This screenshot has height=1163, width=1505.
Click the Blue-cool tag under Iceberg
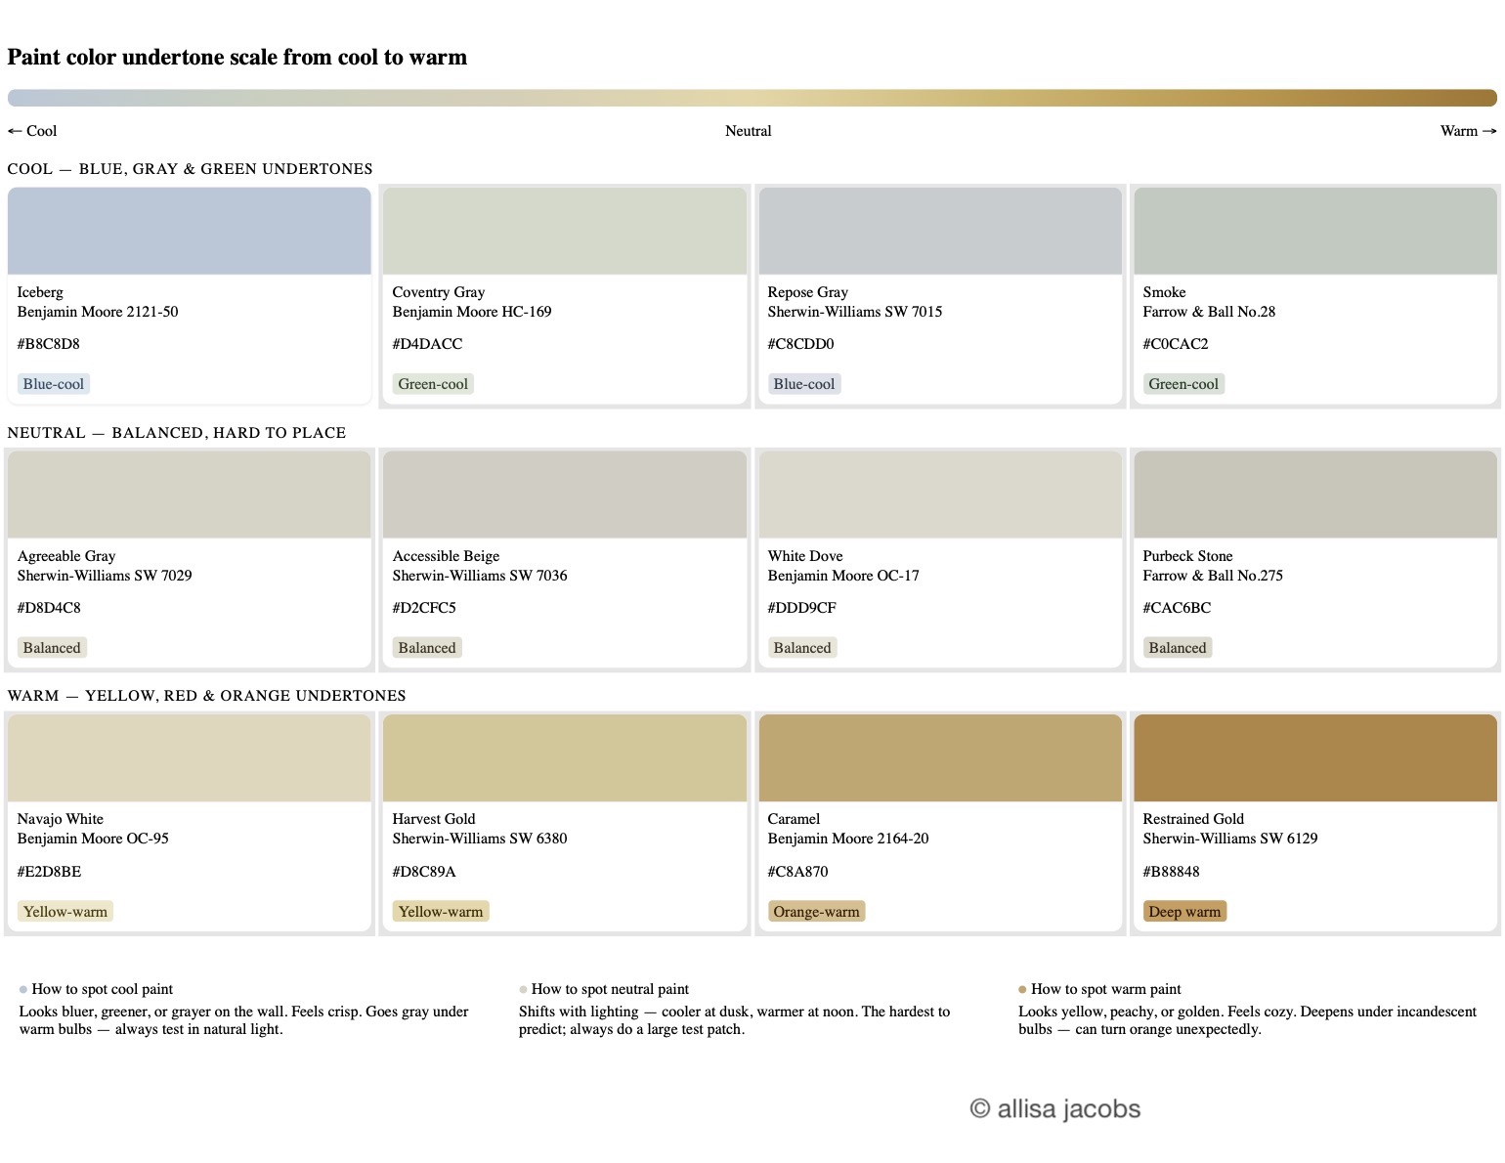(54, 384)
